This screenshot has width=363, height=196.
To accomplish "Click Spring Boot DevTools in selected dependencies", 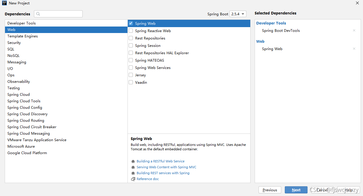I will (281, 30).
